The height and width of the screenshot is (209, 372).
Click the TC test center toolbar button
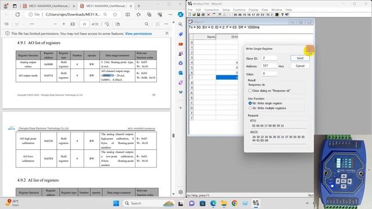(x=268, y=15)
